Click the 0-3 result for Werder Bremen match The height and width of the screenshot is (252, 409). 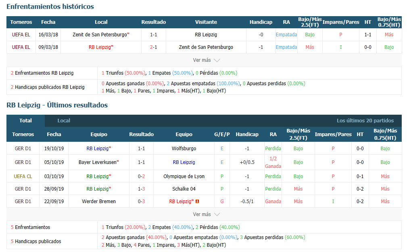(142, 202)
